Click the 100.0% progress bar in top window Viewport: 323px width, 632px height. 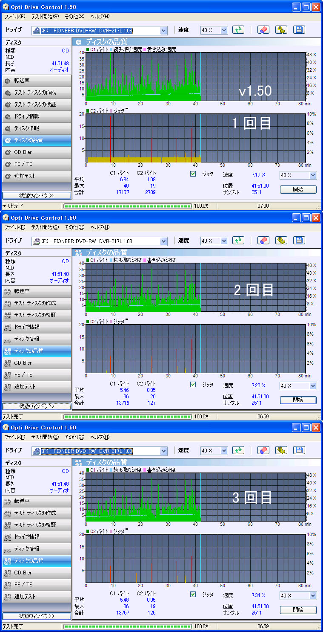(x=128, y=206)
